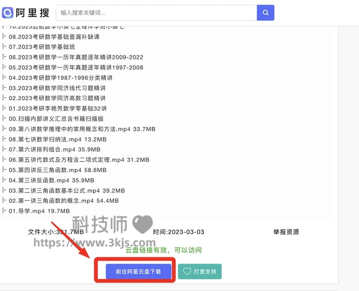
Task: Click the 阿里搜 site title text
Action: pyautogui.click(x=32, y=13)
